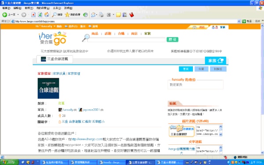Screen dimensions: 264x165
Task: Switch to the 家族 tab in the orange bar
Action: 219,27
